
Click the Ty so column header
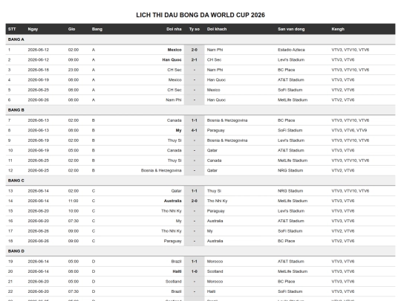click(195, 29)
